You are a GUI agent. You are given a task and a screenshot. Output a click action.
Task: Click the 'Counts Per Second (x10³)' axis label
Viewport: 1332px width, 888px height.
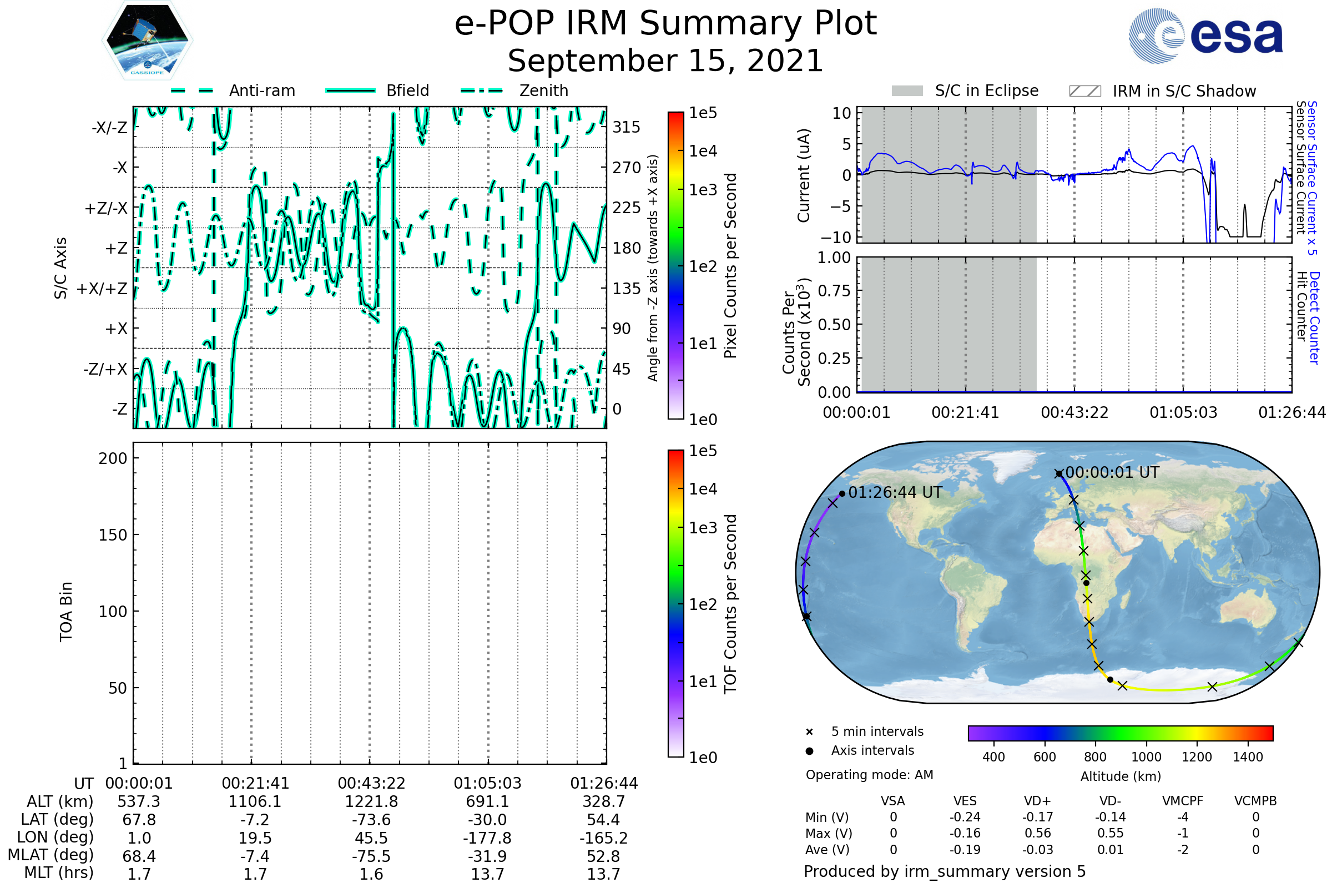[x=796, y=332]
